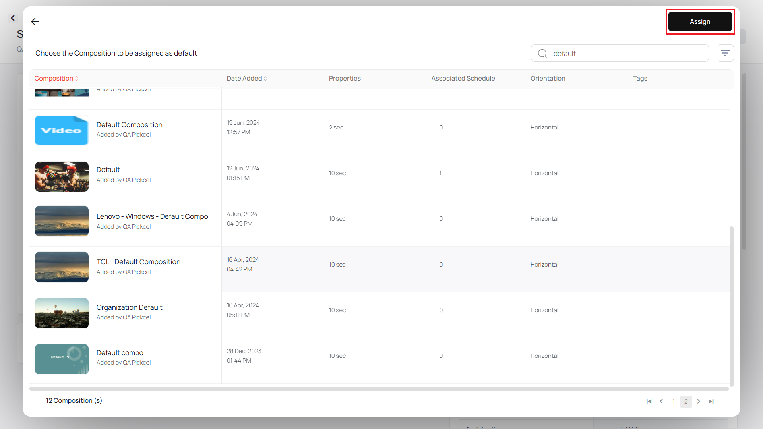Jump to the first page of compositions
Image resolution: width=763 pixels, height=429 pixels.
[649, 401]
